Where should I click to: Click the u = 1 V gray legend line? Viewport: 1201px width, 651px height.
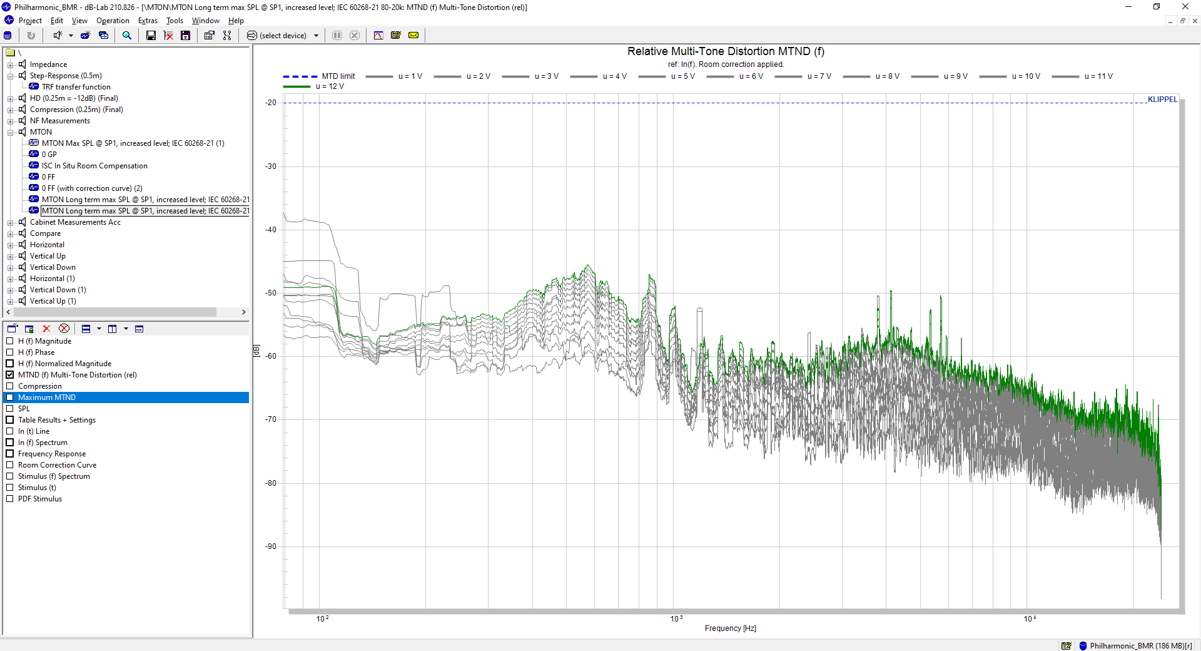click(379, 76)
